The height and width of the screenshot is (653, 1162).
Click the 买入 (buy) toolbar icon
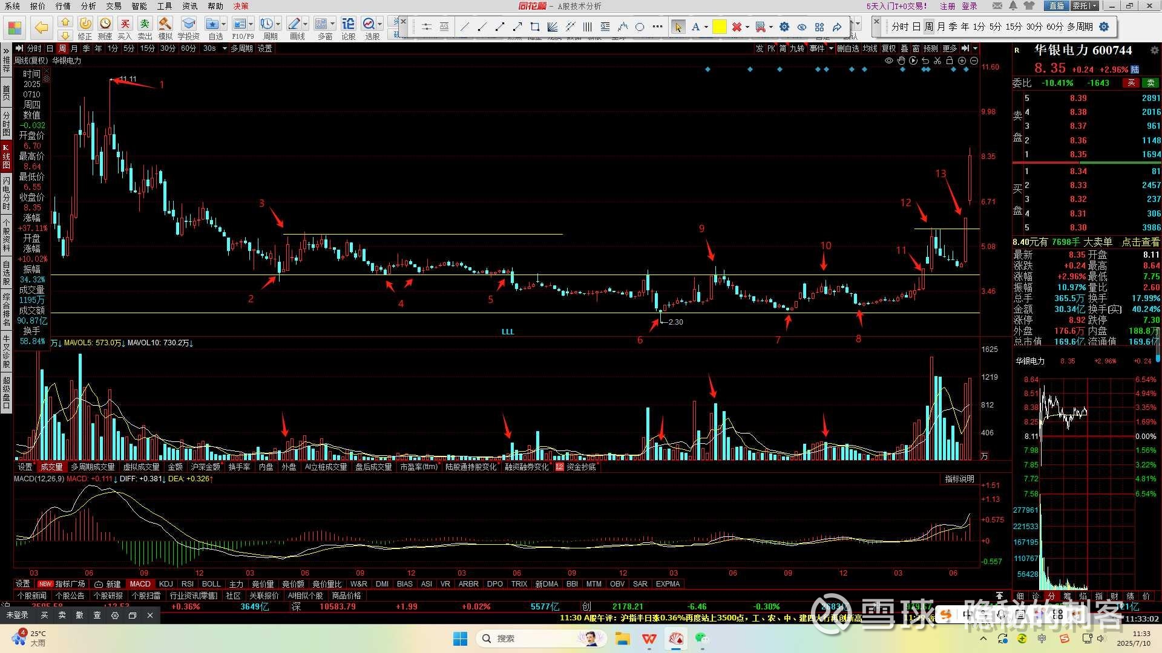125,24
